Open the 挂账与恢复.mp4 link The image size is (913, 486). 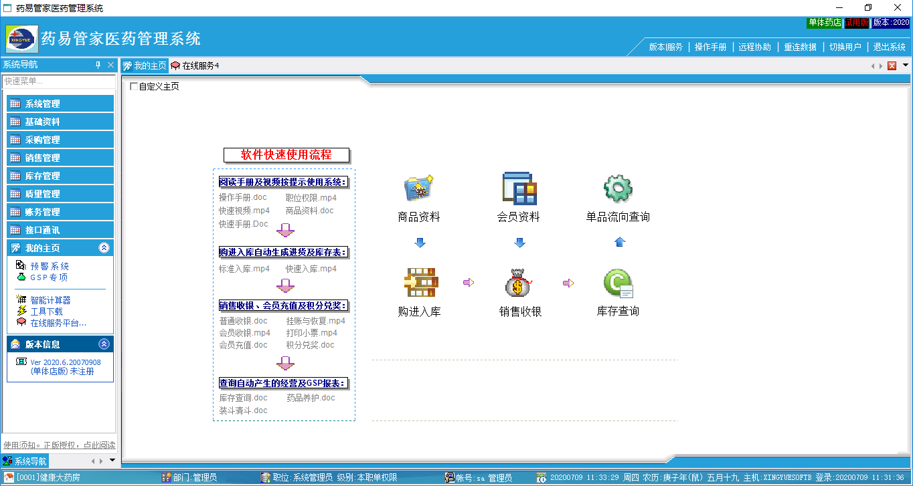[316, 321]
